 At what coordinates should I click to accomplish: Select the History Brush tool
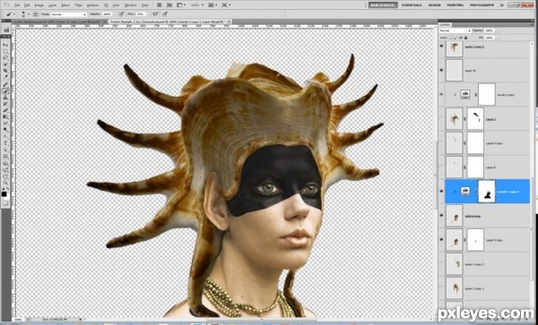coord(6,103)
